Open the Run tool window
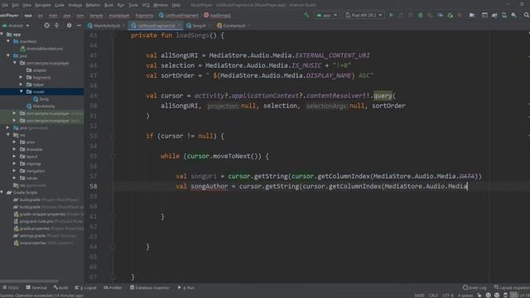530x298 pixels. click(186, 287)
